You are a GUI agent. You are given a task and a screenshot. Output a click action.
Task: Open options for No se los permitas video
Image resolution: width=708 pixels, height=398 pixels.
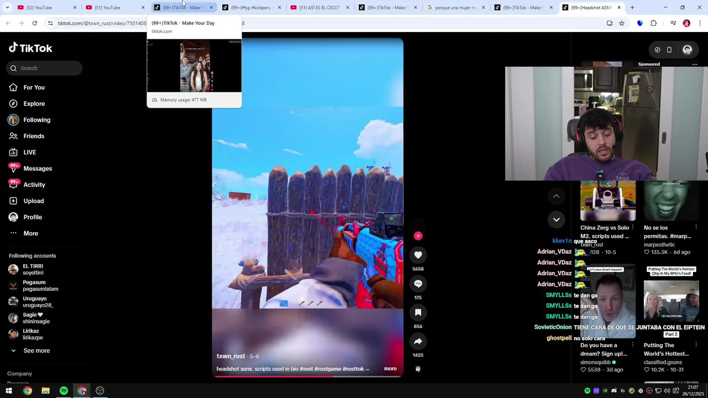(696, 227)
